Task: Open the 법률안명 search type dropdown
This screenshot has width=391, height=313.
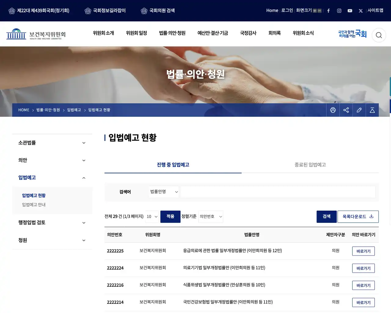Action: pos(164,192)
